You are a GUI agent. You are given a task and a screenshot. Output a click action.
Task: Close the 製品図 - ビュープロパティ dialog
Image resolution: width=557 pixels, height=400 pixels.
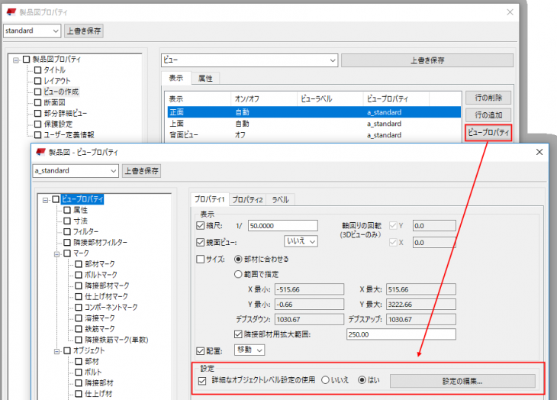tap(539, 152)
